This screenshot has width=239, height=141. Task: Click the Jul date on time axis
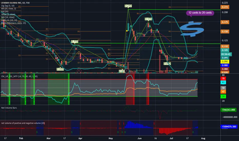[x=171, y=138]
